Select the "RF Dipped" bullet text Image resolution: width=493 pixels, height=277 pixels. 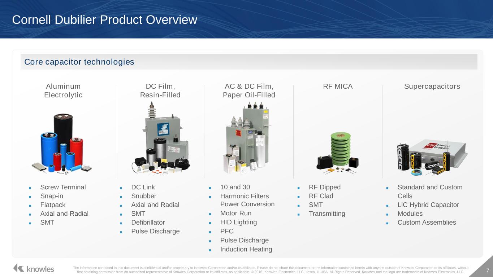tap(325, 187)
